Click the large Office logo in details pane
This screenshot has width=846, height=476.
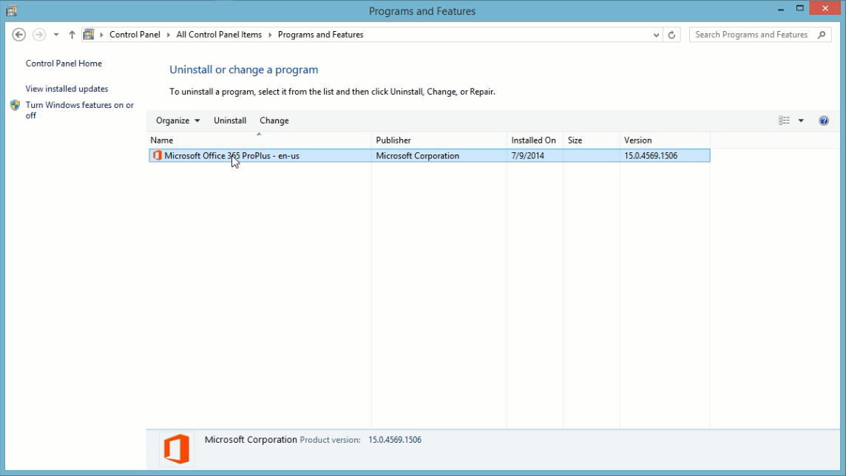point(177,449)
